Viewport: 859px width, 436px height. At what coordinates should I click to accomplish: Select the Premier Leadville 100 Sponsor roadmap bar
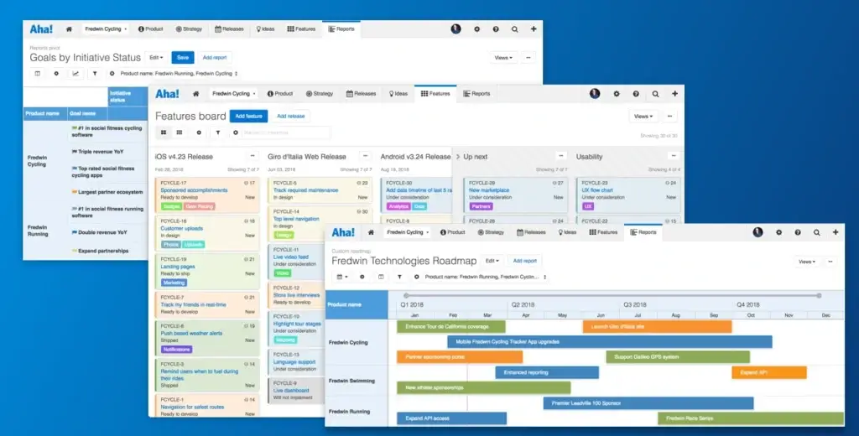click(648, 403)
